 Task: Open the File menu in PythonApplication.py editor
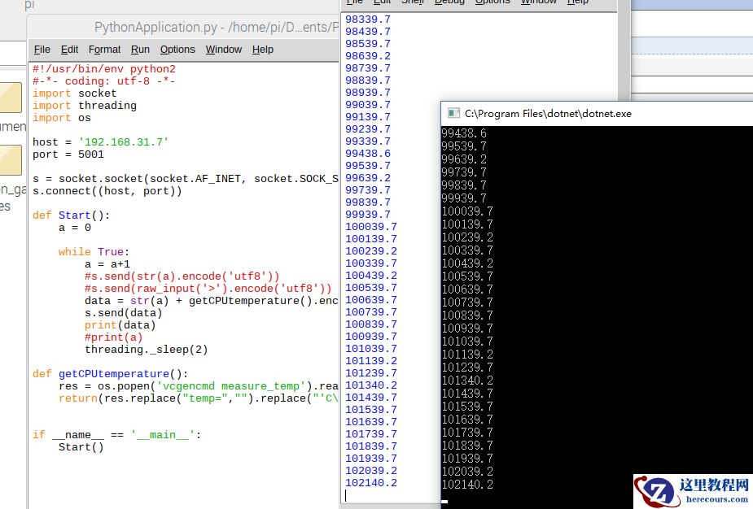tap(42, 50)
